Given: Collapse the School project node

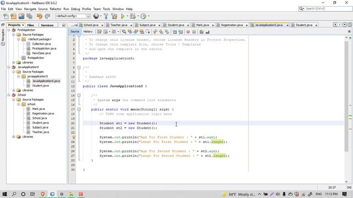Looking at the screenshot, I should point(9,95).
